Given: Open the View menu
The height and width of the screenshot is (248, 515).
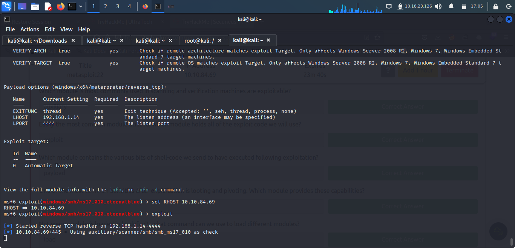Looking at the screenshot, I should coord(66,29).
